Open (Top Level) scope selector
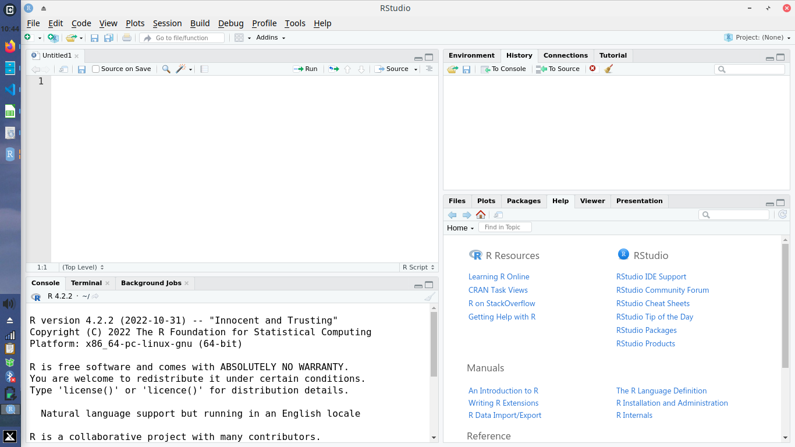Viewport: 795px width, 447px height. (x=83, y=267)
